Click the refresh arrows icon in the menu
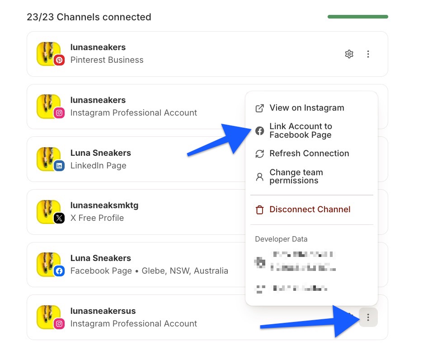 coord(259,154)
